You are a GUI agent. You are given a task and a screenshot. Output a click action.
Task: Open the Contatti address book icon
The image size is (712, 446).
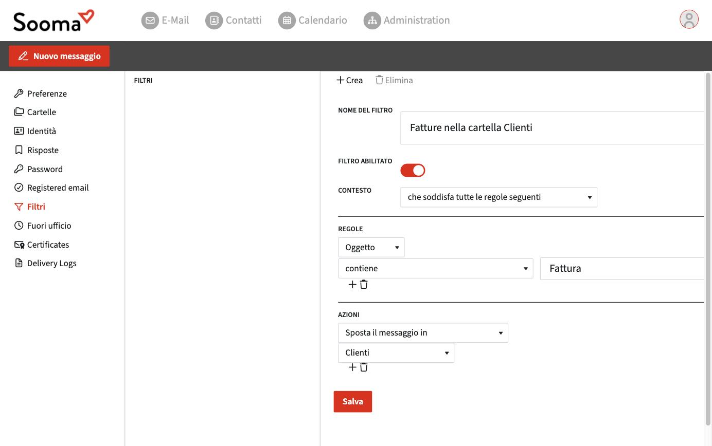point(214,21)
